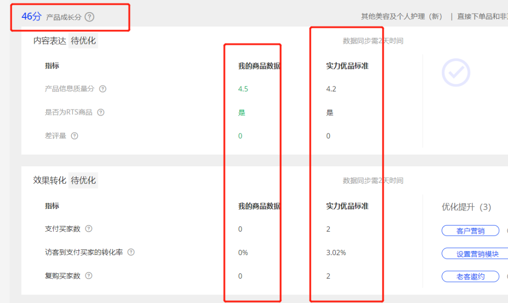
Task: Click the circular checkmark icon on the right
Action: tap(455, 71)
